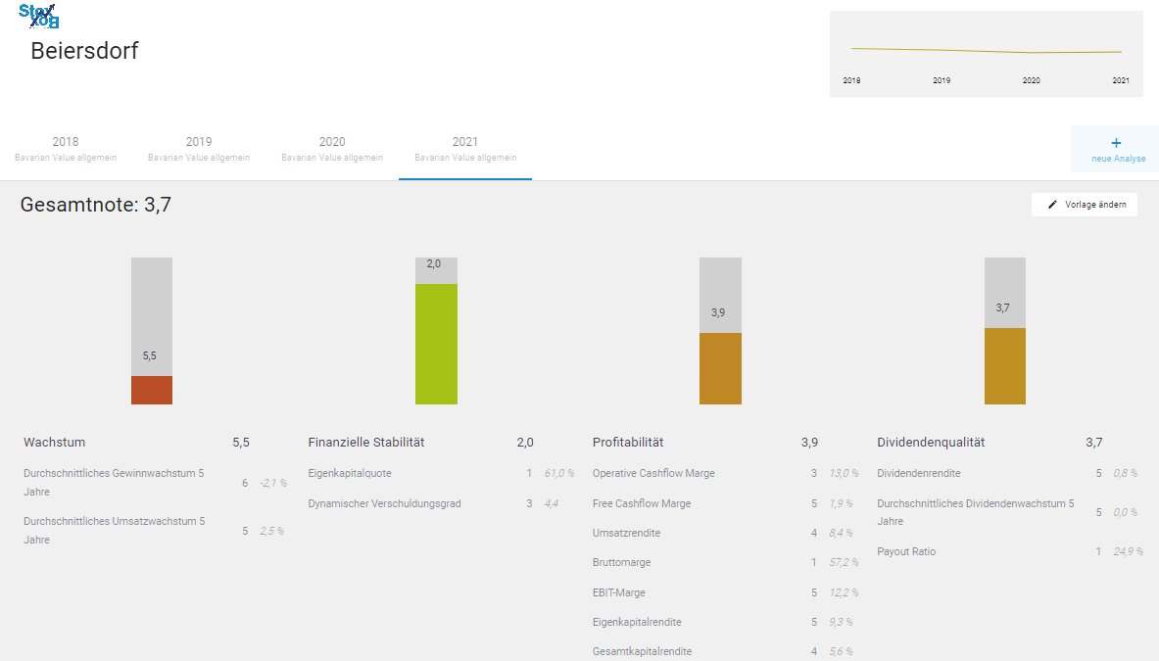Click the -2,1 % Gewinnwachstum value
The image size is (1159, 661).
[x=272, y=483]
